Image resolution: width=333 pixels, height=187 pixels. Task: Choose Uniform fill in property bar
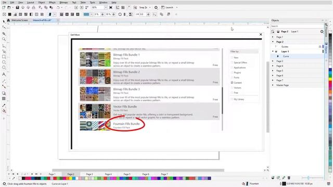tap(9, 15)
